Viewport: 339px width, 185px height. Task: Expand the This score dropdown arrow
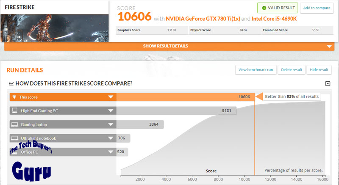(x=111, y=97)
